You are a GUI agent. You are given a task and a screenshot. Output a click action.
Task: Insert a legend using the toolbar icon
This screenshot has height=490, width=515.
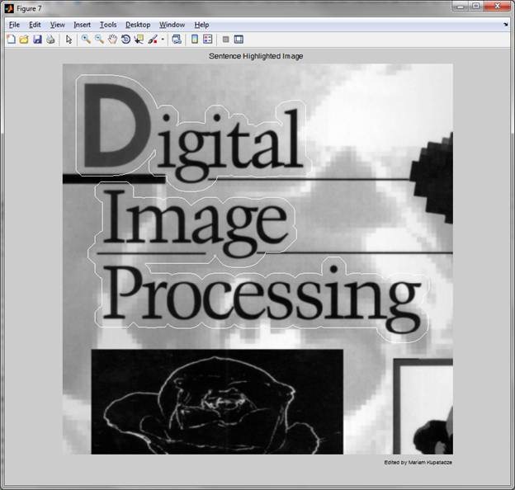pyautogui.click(x=208, y=39)
